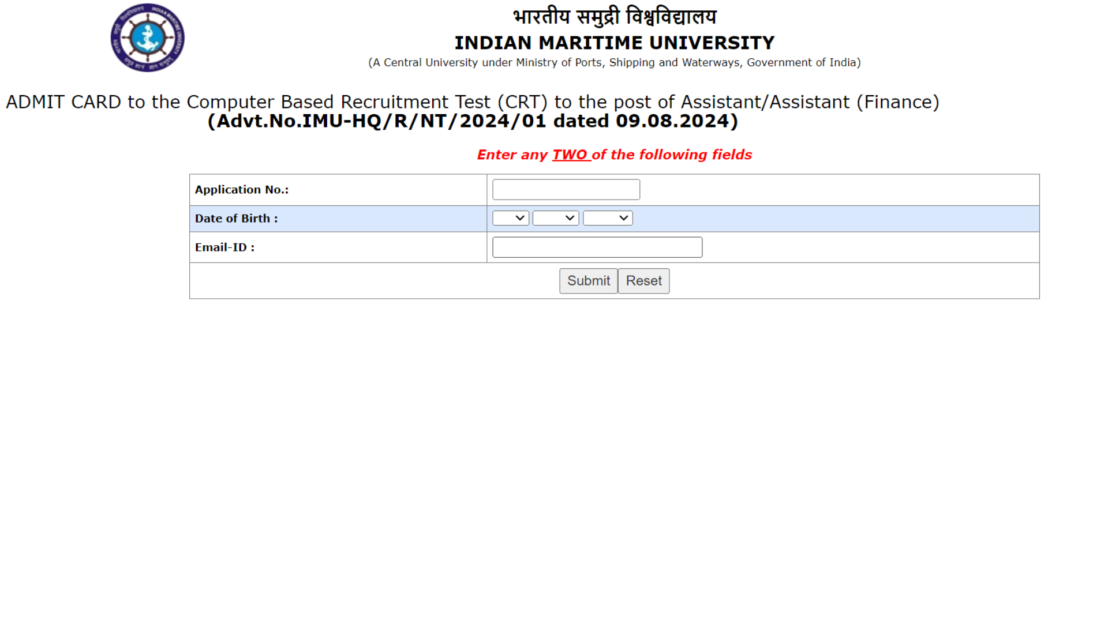This screenshot has width=1108, height=623.
Task: Open the Date of Birth month dropdown
Action: [556, 218]
